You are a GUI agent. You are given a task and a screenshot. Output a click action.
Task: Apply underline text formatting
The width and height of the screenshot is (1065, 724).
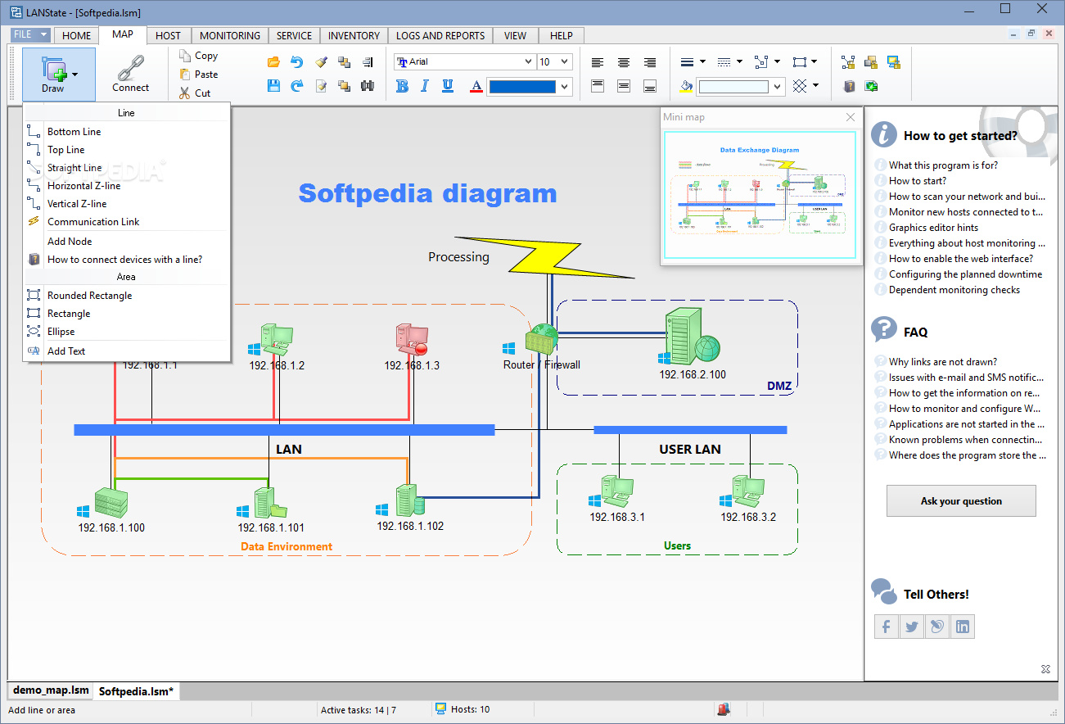pos(448,86)
